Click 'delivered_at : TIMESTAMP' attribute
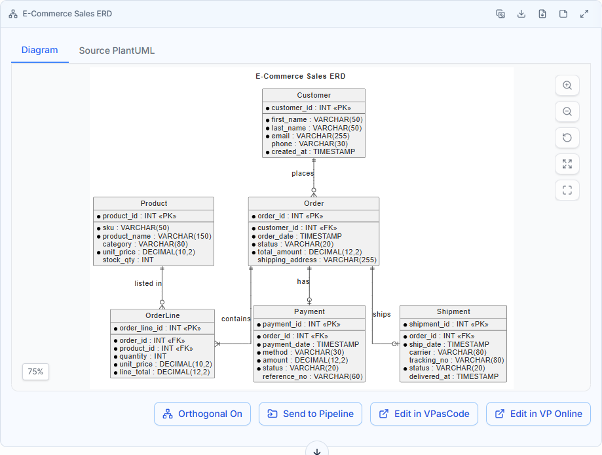Viewport: 602px width, 455px height. (x=454, y=376)
